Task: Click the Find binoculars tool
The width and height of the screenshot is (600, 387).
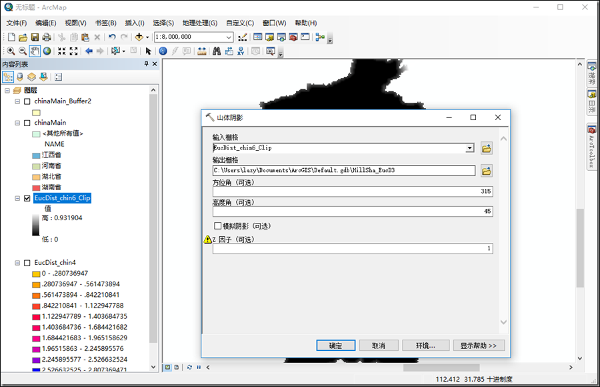Action: [217, 51]
